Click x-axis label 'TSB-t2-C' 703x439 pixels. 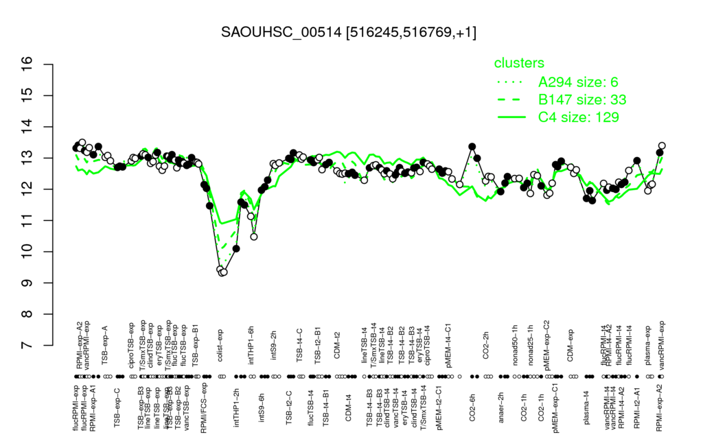pyautogui.click(x=289, y=407)
